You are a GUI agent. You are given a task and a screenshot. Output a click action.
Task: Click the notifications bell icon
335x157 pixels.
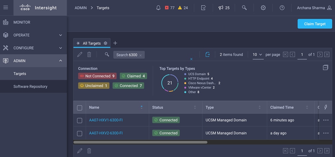(x=158, y=8)
